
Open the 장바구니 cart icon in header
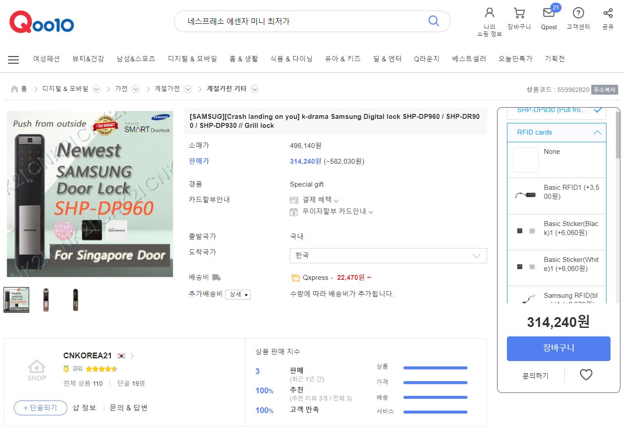click(519, 13)
